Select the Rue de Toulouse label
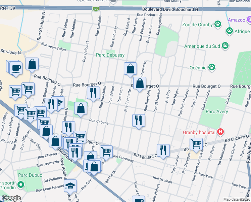 [16, 137]
